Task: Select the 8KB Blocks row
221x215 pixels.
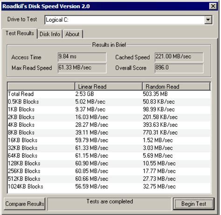Action: (109, 132)
